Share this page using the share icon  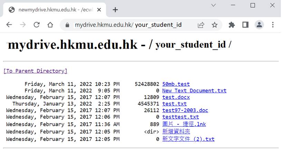(201, 25)
